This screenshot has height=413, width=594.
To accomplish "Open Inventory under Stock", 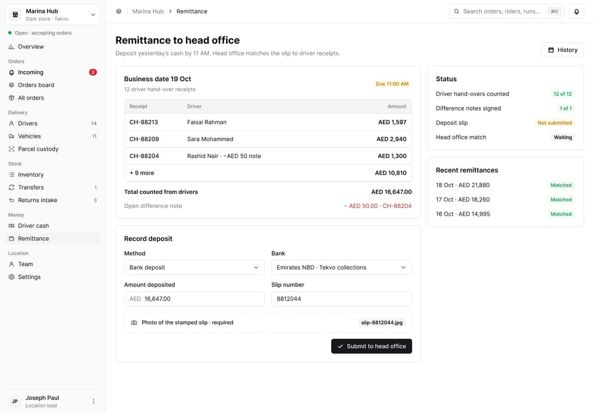I will click(x=52, y=175).
